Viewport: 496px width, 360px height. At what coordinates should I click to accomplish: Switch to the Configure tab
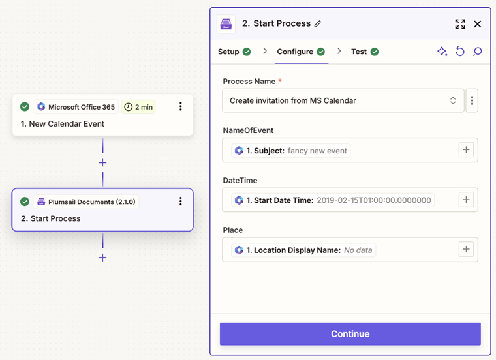coord(301,52)
